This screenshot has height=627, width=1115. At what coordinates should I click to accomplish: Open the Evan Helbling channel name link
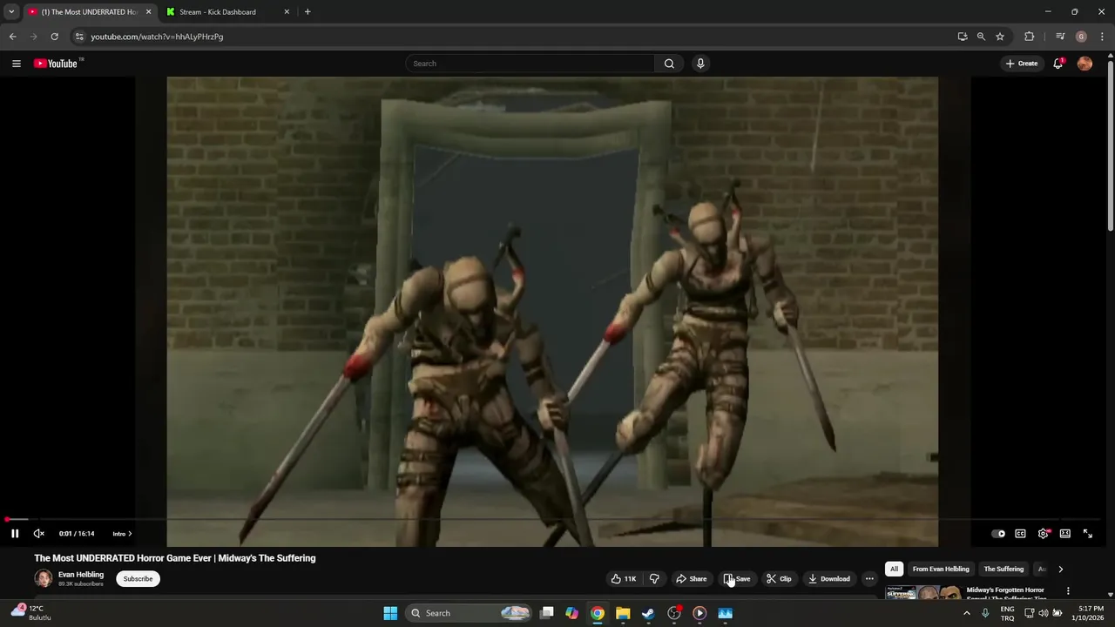pos(81,575)
